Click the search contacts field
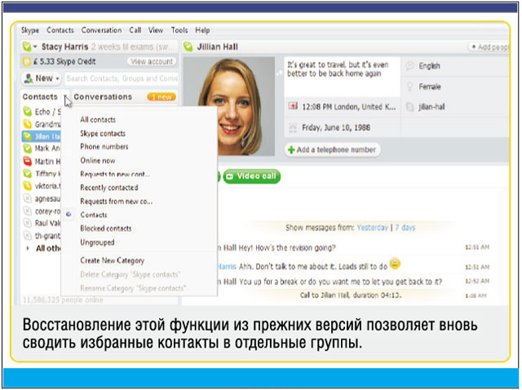 tap(122, 78)
